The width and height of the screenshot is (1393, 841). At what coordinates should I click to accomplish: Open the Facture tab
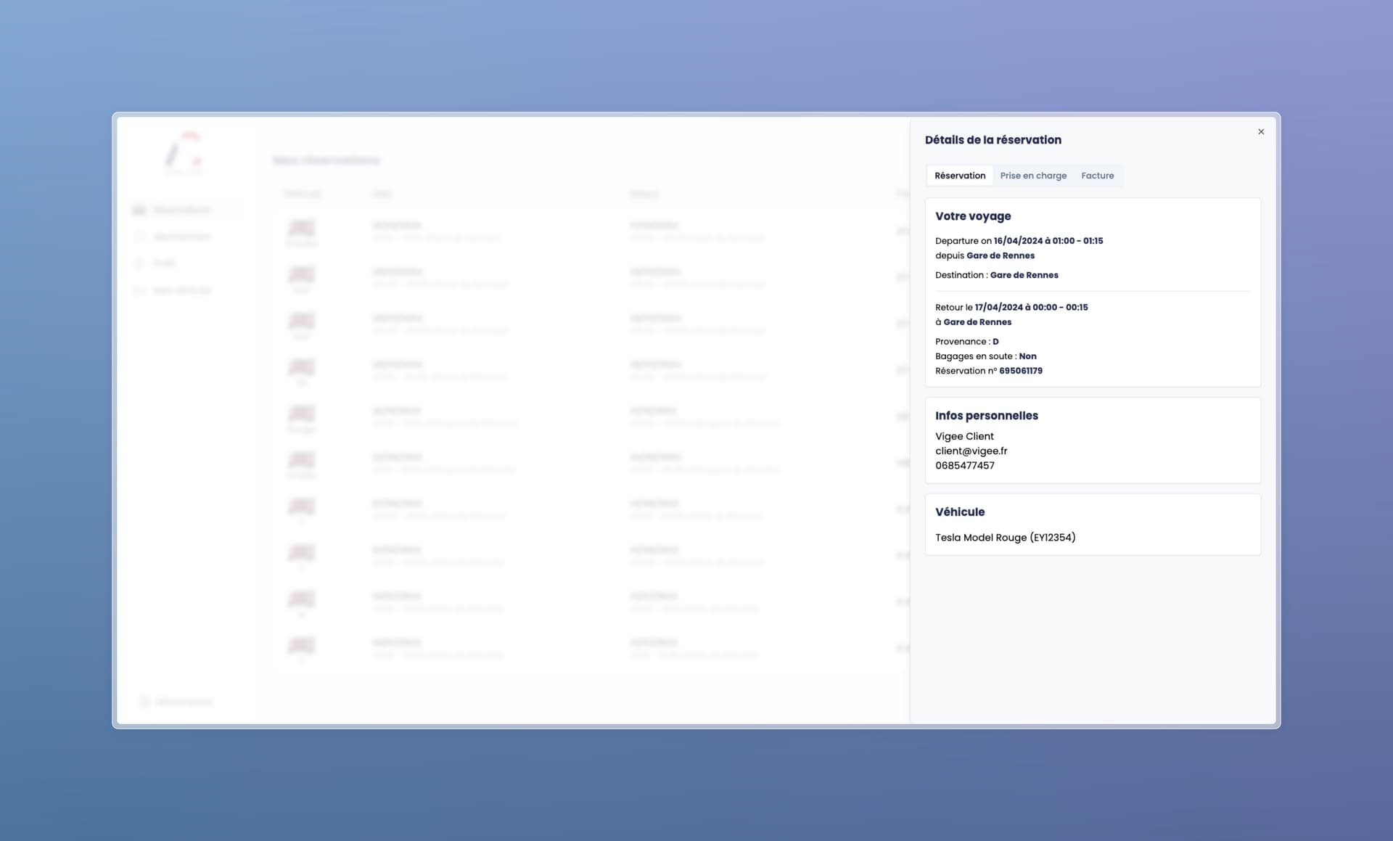[x=1097, y=176]
